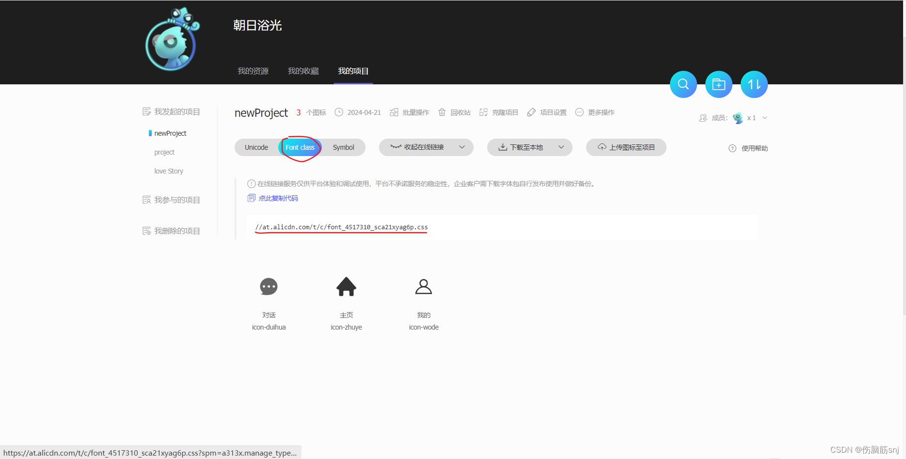Click the blue search icon
Screen dimensions: 906x459
click(683, 84)
